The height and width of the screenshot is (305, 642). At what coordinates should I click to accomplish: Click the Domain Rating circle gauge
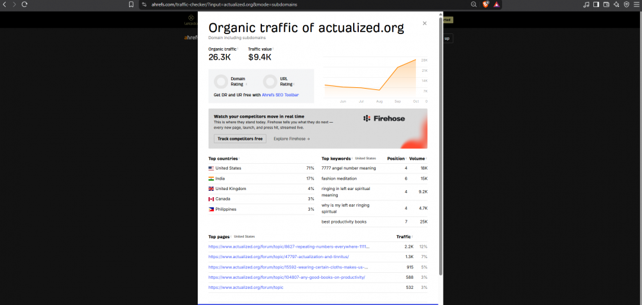tap(221, 82)
